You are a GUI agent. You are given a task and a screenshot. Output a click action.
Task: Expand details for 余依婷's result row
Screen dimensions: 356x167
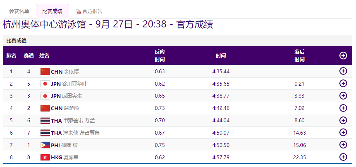click(x=343, y=71)
